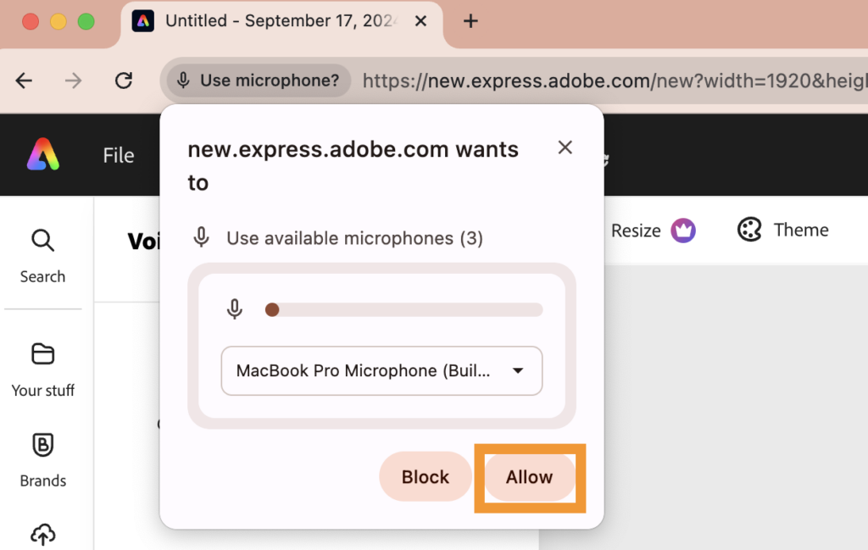Open the File menu

coord(119,155)
